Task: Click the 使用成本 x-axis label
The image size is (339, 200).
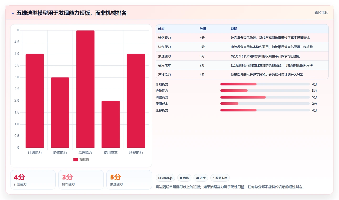Action: tap(111, 152)
